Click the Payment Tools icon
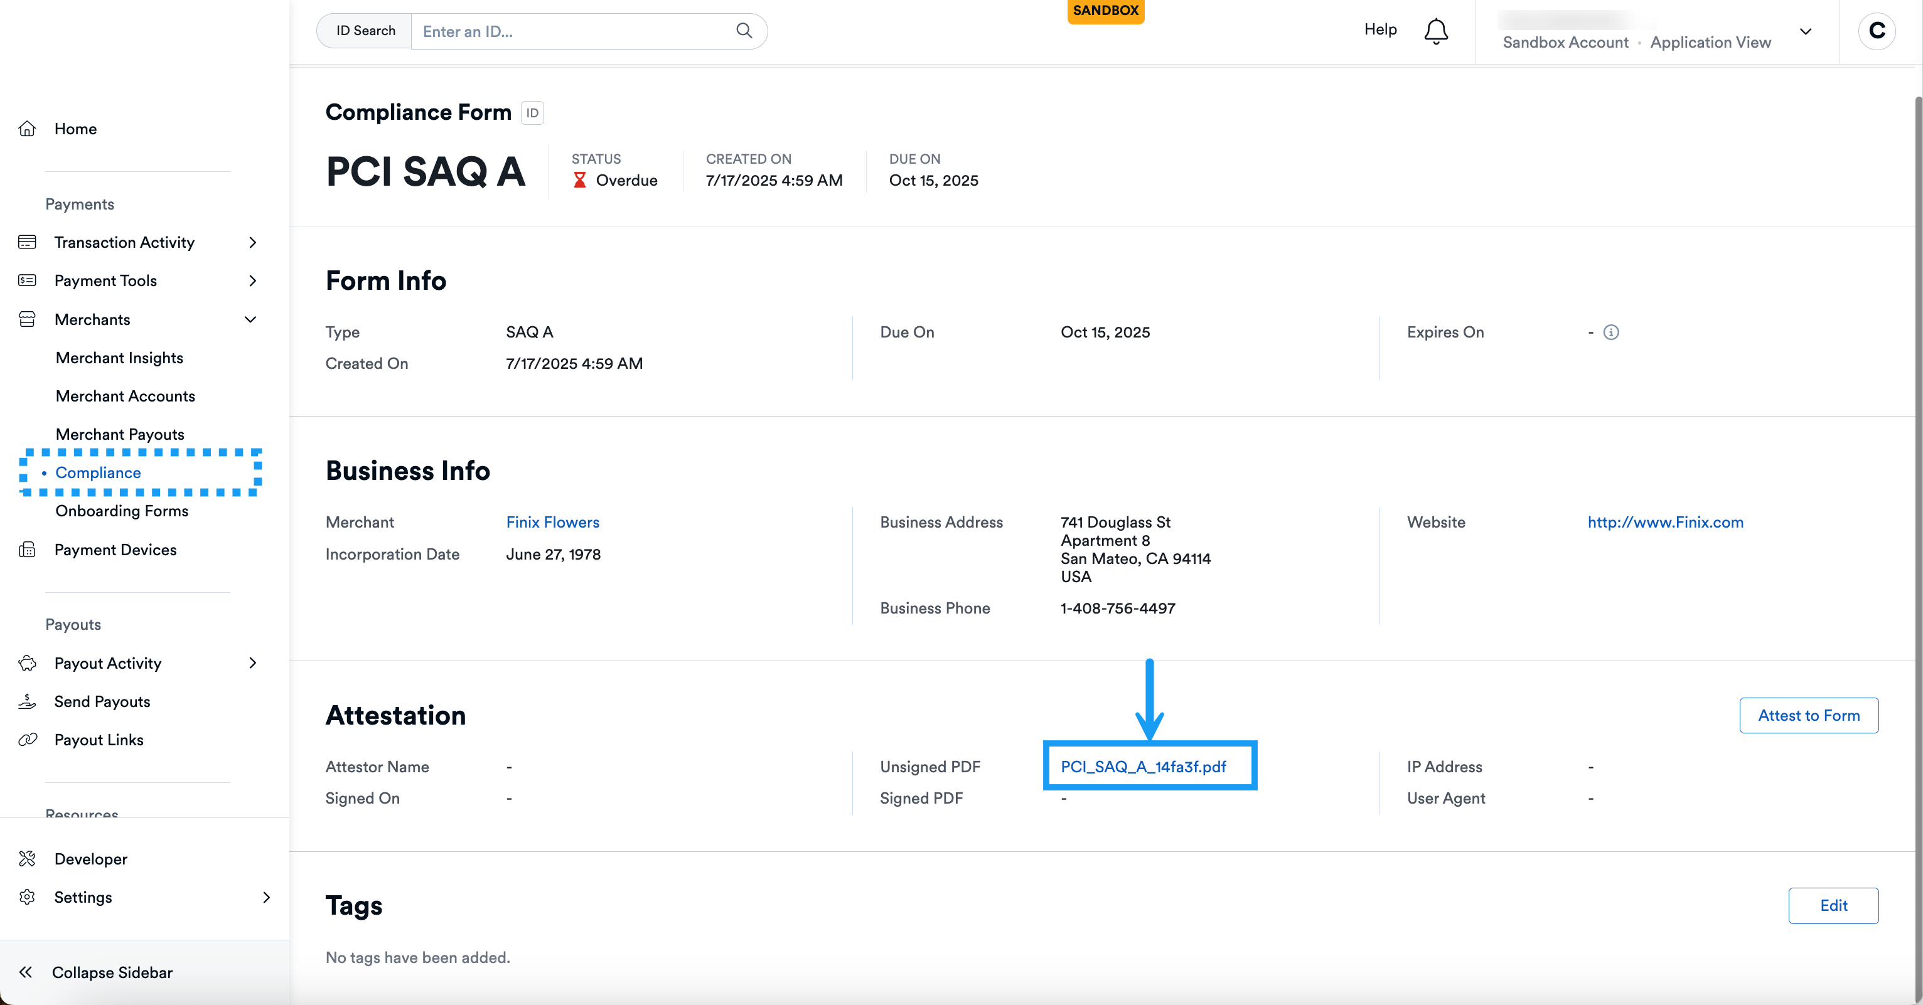The width and height of the screenshot is (1923, 1005). coord(27,280)
